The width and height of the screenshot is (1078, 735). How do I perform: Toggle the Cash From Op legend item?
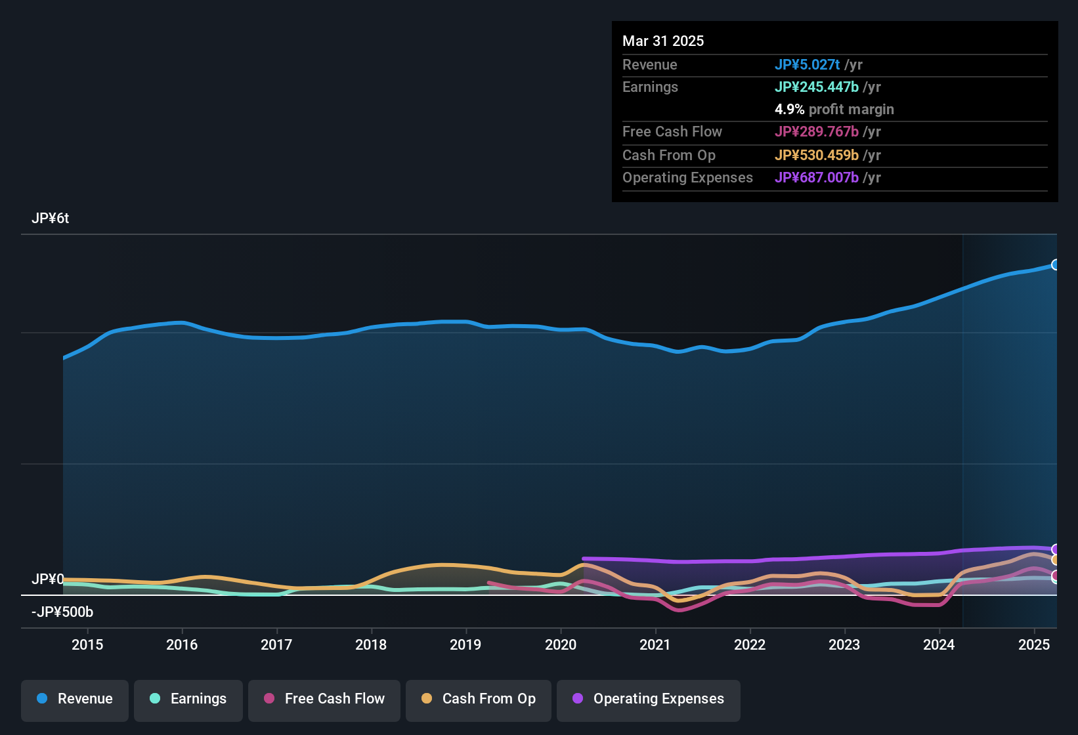coord(478,700)
